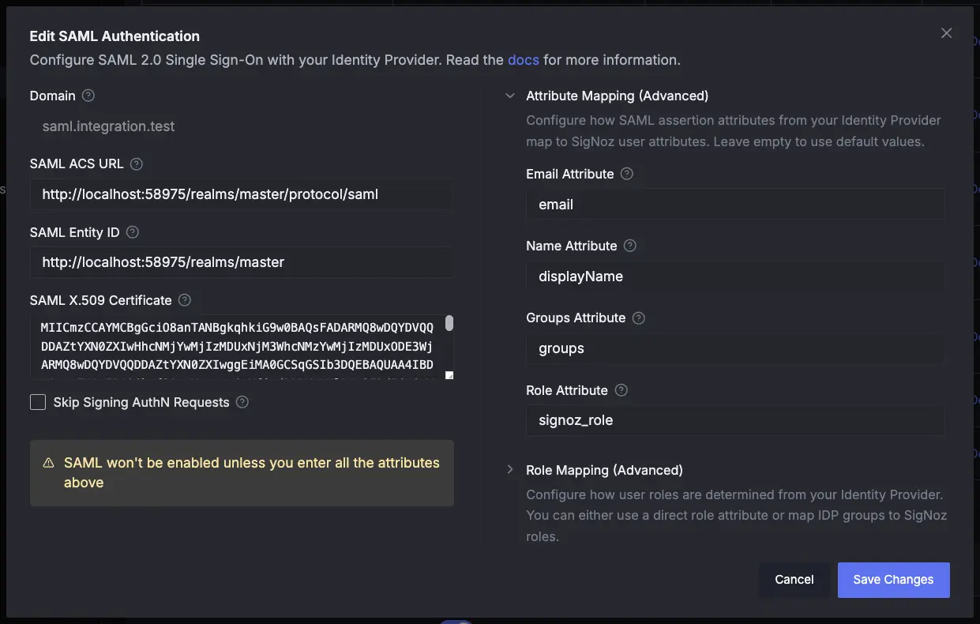Click the warning icon in the SAML alert
The height and width of the screenshot is (624, 980).
click(48, 463)
